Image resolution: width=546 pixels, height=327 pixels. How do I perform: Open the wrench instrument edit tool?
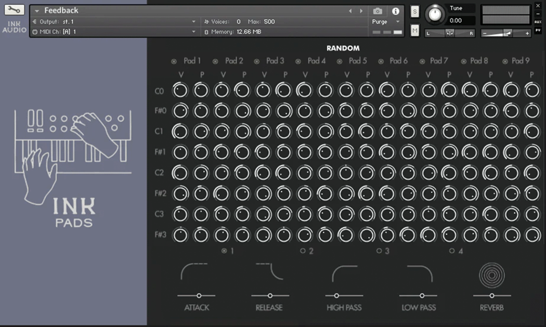[x=14, y=10]
